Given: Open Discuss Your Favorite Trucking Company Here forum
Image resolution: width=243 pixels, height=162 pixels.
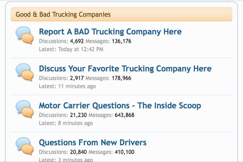Looking at the screenshot, I should [x=125, y=69].
